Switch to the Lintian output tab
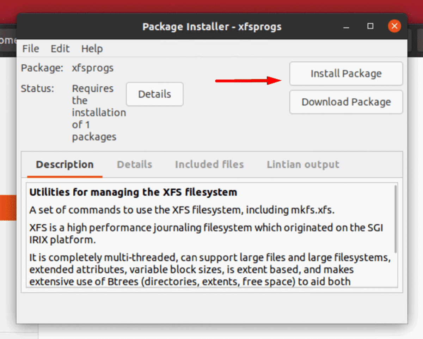This screenshot has width=423, height=339. point(303,165)
